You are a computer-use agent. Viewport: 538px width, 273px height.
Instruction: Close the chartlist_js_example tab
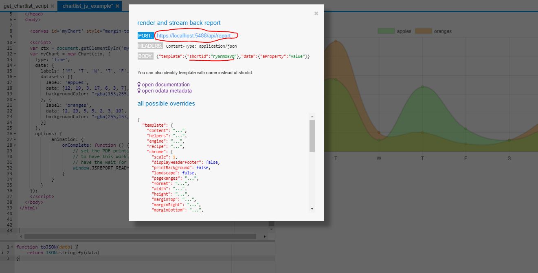click(x=118, y=6)
